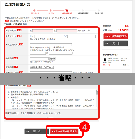The height and width of the screenshot is (139, 135).
Task: Click the bottom 入力内容を確認する button
Action: point(64,131)
